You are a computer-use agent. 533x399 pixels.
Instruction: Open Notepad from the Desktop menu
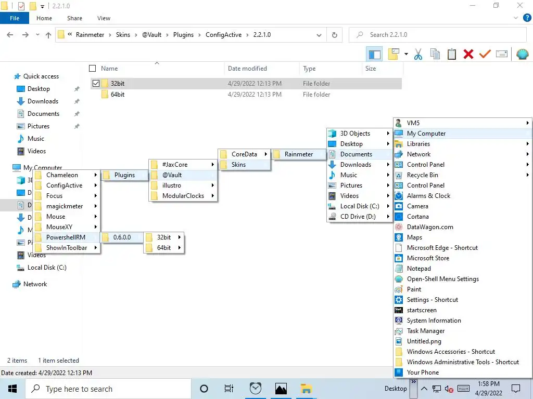[462, 269]
